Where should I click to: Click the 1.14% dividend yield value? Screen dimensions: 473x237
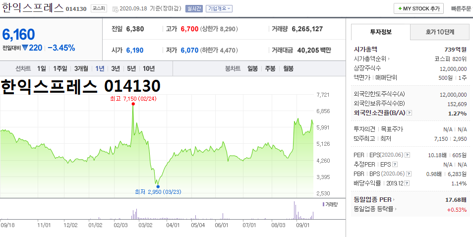tap(459, 183)
